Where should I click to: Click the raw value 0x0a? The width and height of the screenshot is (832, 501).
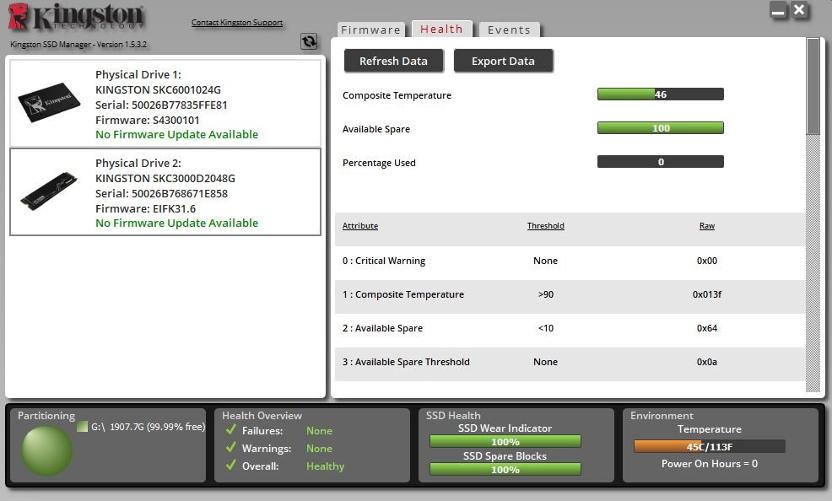(x=707, y=362)
